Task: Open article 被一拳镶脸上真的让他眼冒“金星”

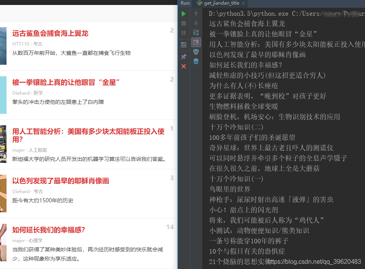Action: 66,82
